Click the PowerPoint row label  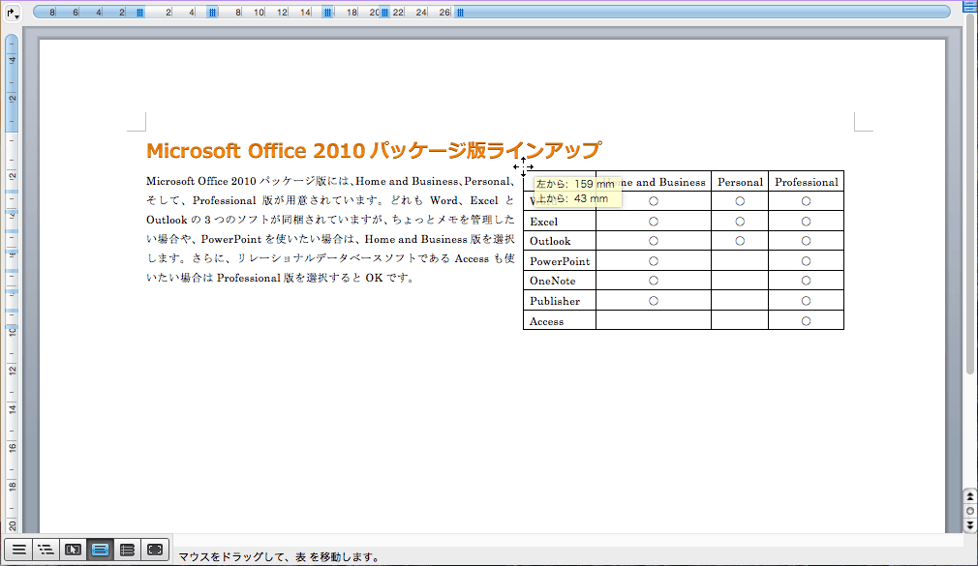[x=560, y=261]
